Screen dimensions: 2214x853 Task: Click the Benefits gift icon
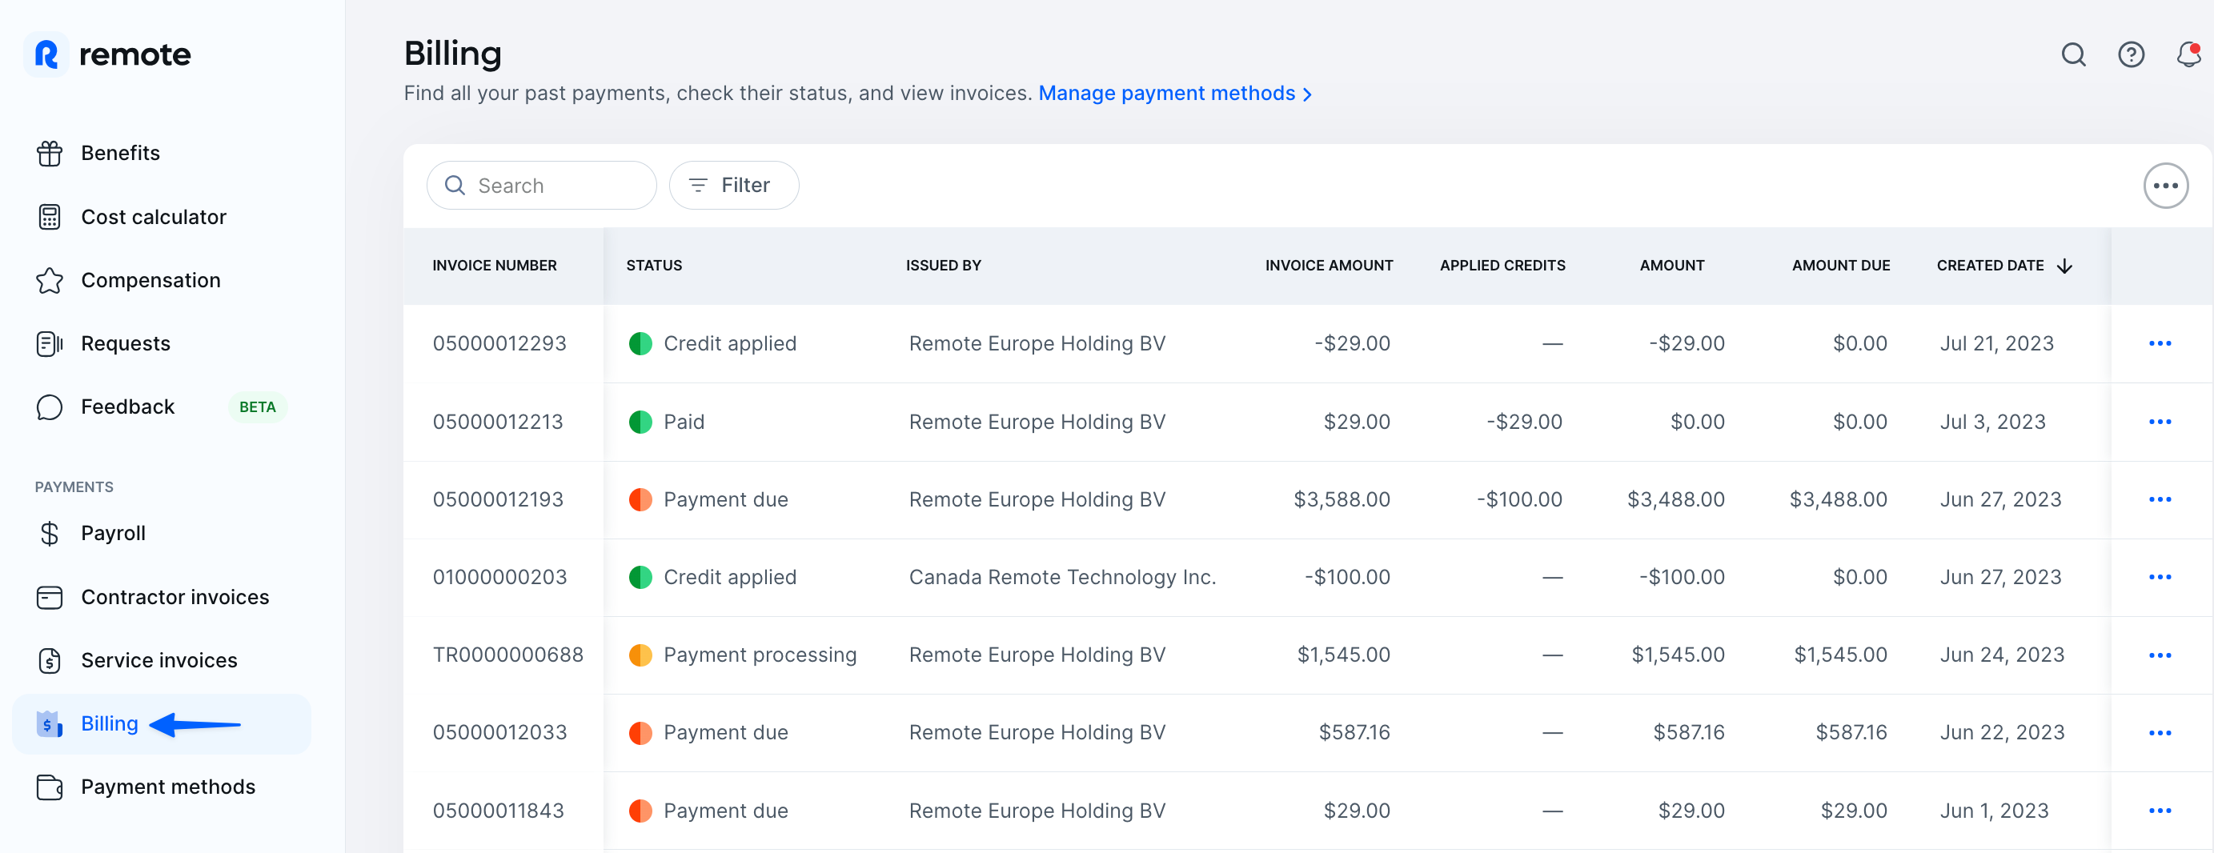[49, 152]
